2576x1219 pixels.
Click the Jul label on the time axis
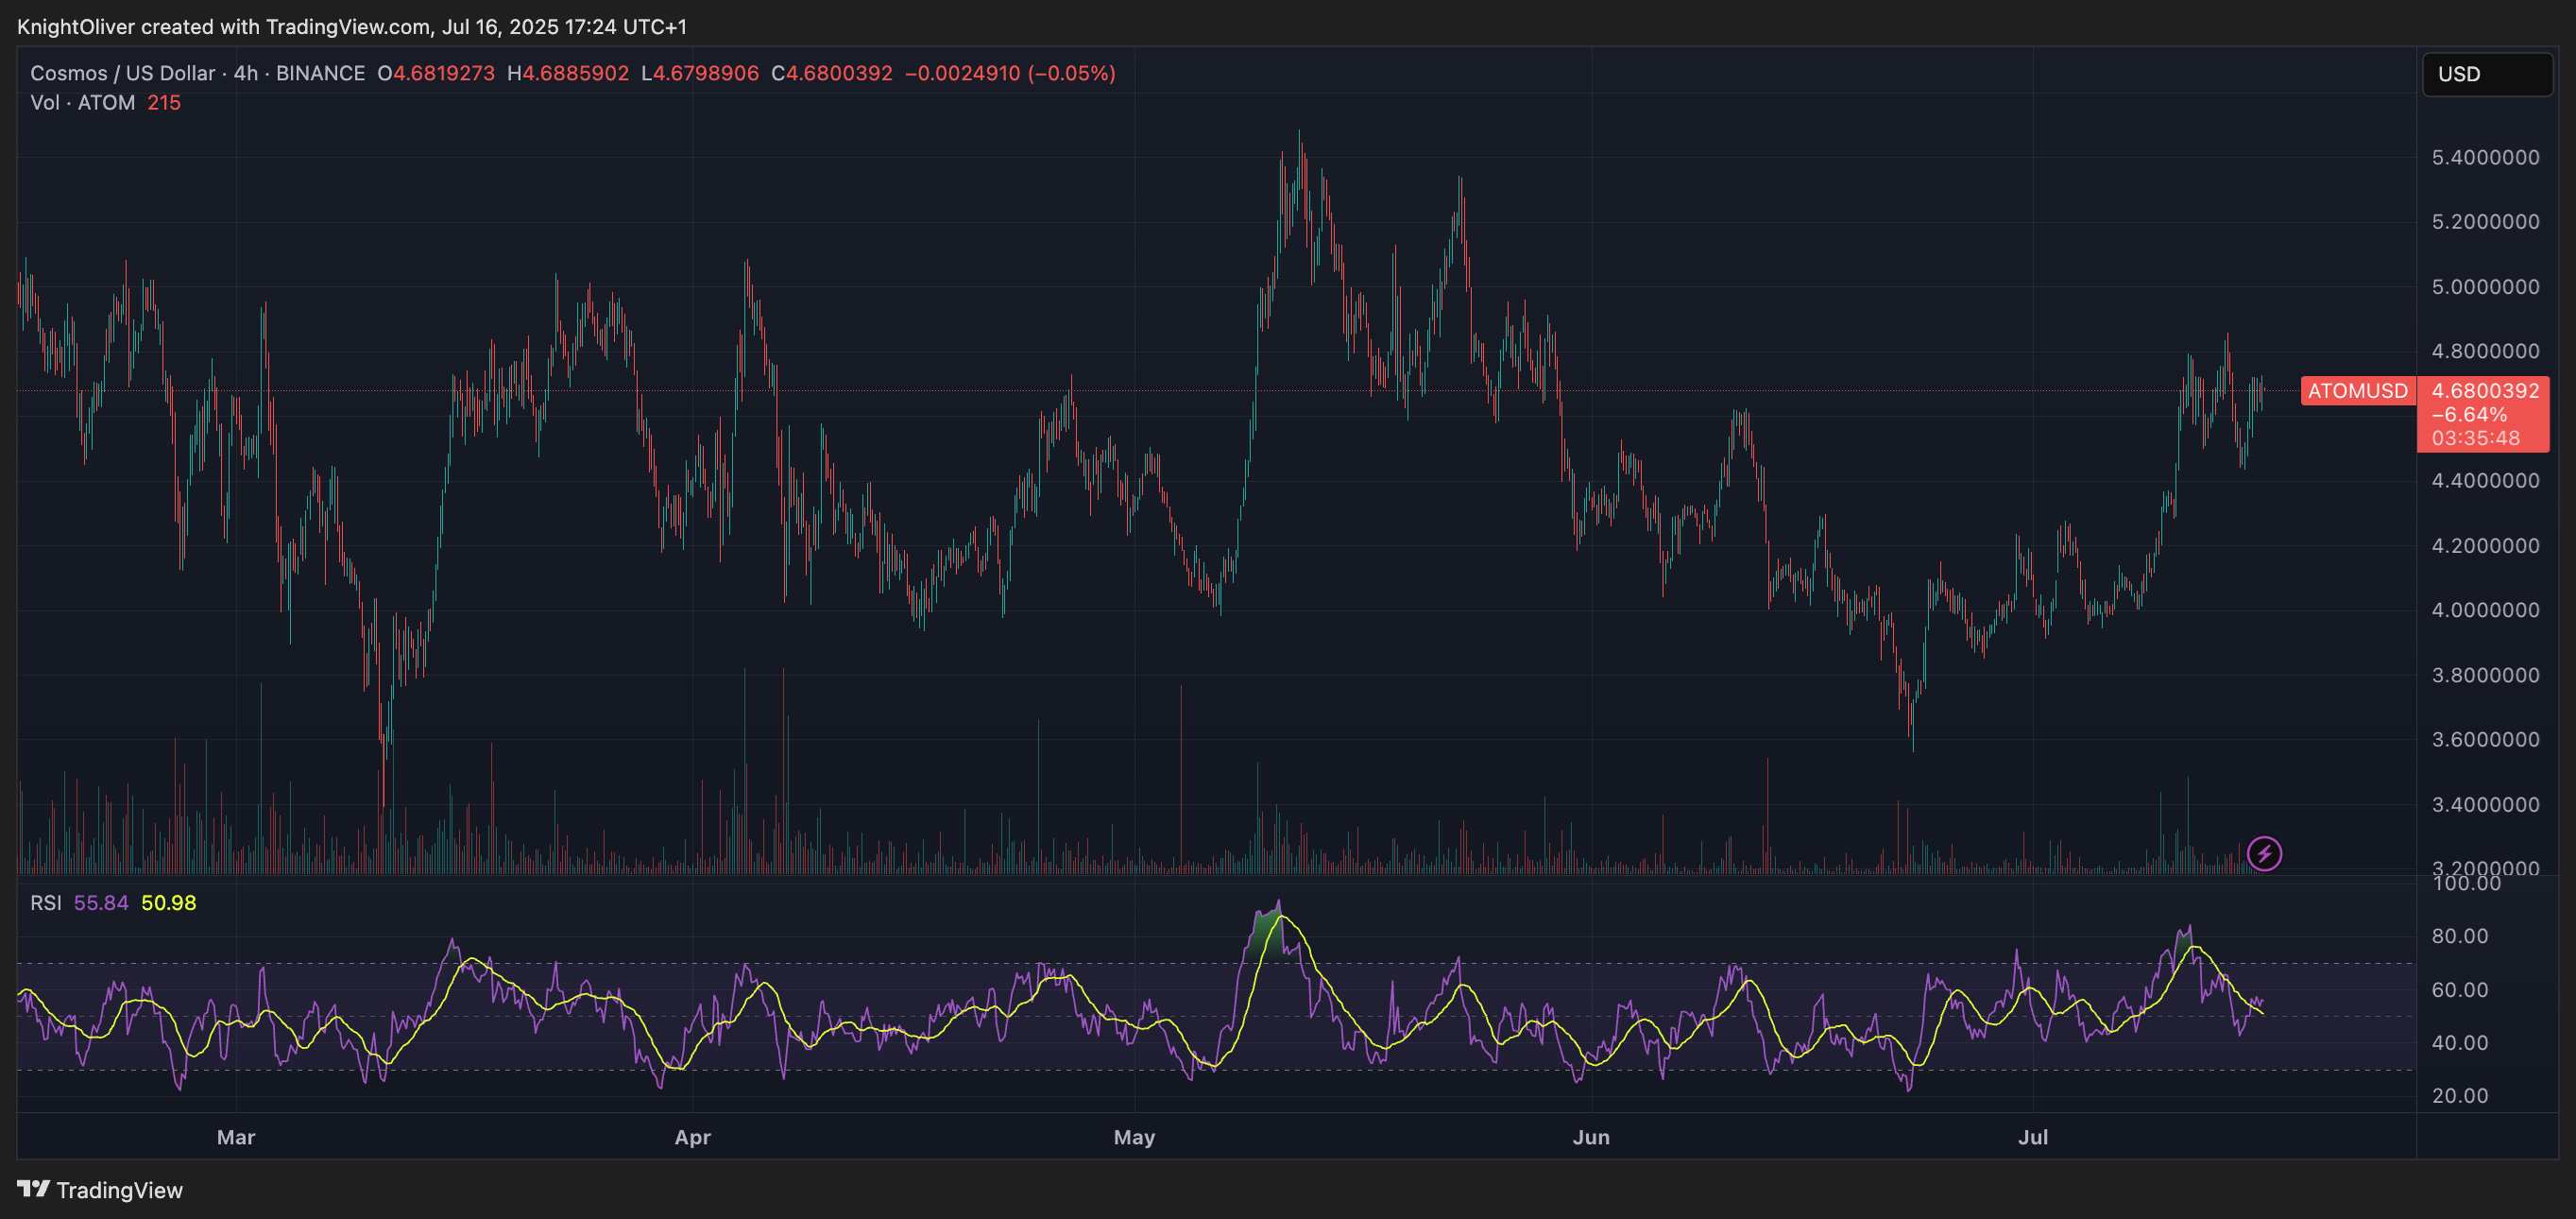tap(2035, 1137)
